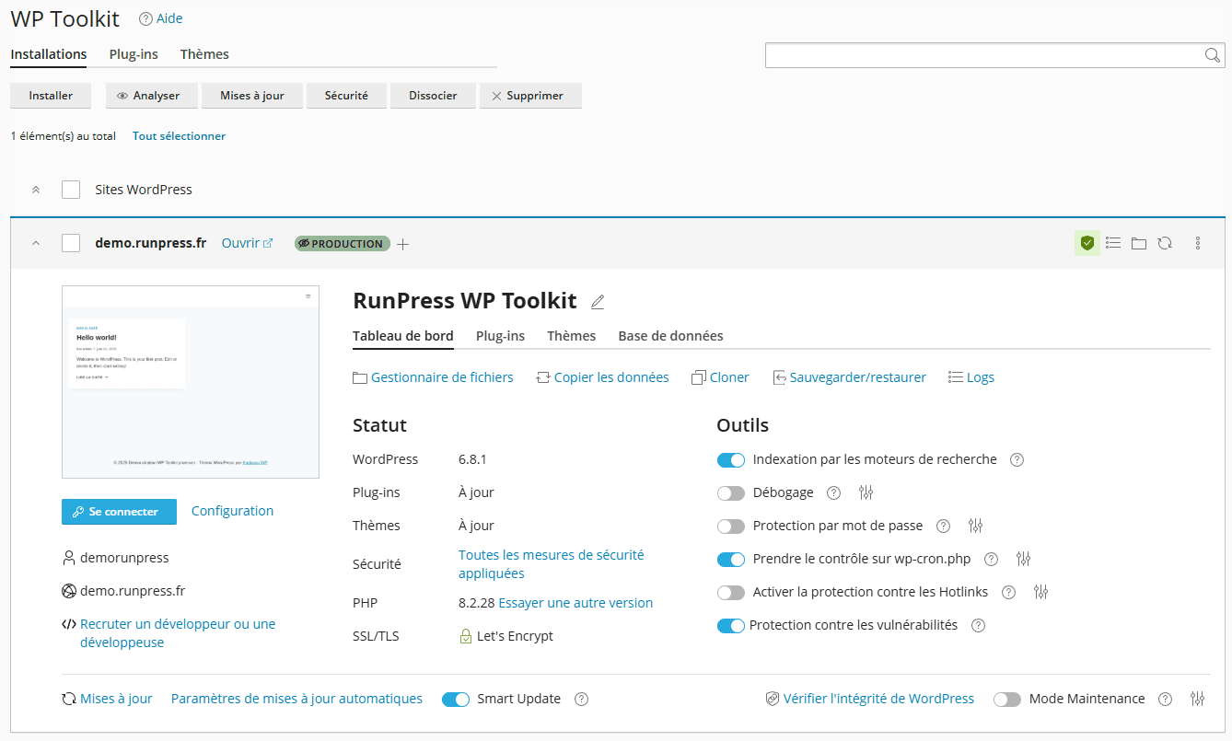Image resolution: width=1232 pixels, height=741 pixels.
Task: Turn on Mode Maintenance switch
Action: point(1007,699)
